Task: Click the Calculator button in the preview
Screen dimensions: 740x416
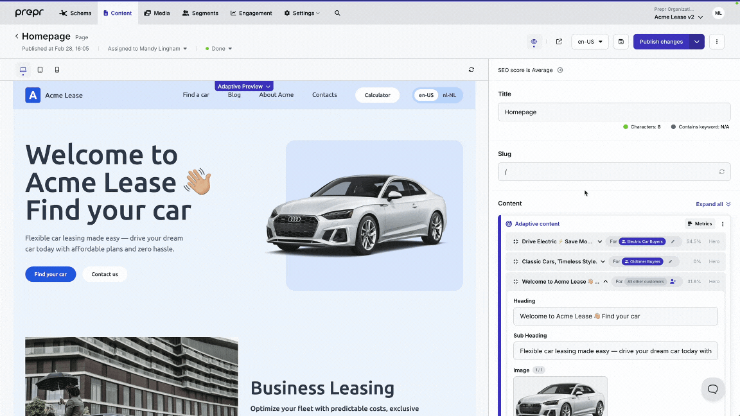Action: click(377, 95)
